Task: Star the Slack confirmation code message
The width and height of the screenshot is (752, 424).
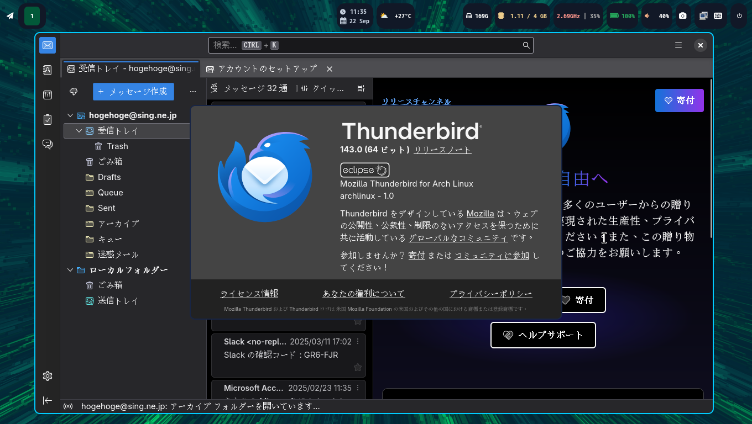Action: coord(358,367)
